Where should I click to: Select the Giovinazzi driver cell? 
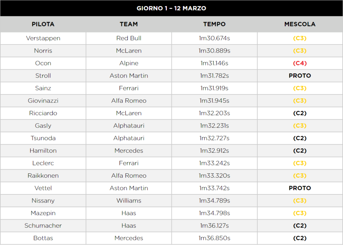coord(43,101)
